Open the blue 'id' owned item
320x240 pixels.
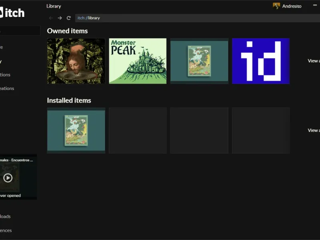(x=261, y=61)
